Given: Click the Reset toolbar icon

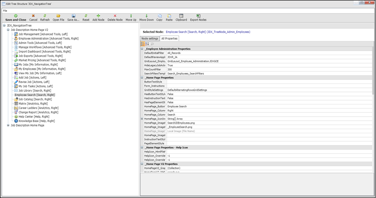Looking at the screenshot, I should point(86,16).
